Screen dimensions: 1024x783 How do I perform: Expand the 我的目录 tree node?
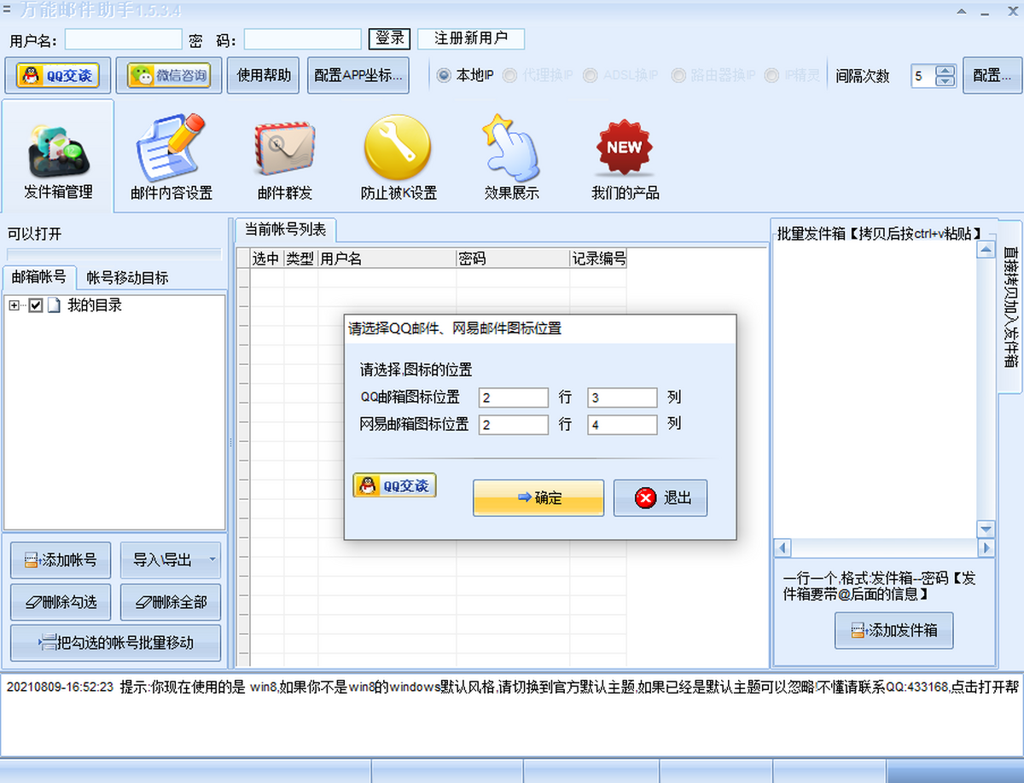click(x=14, y=305)
